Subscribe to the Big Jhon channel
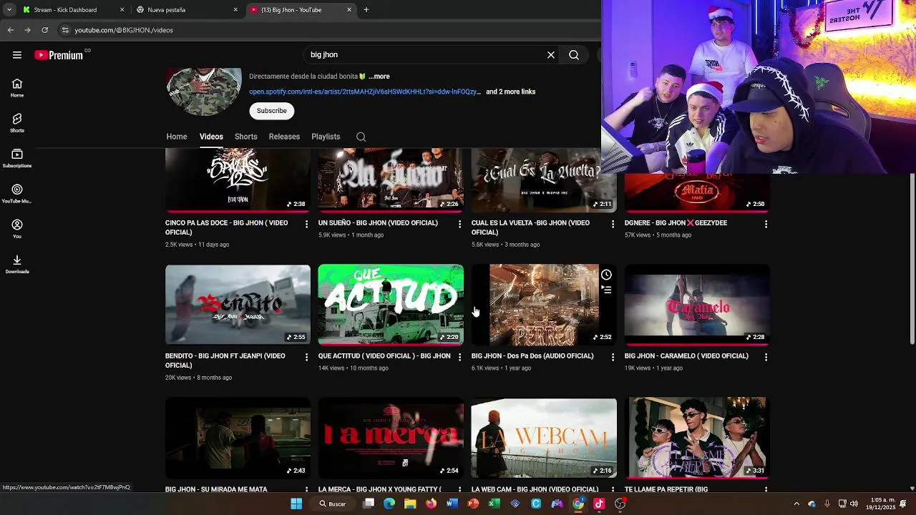 point(272,111)
